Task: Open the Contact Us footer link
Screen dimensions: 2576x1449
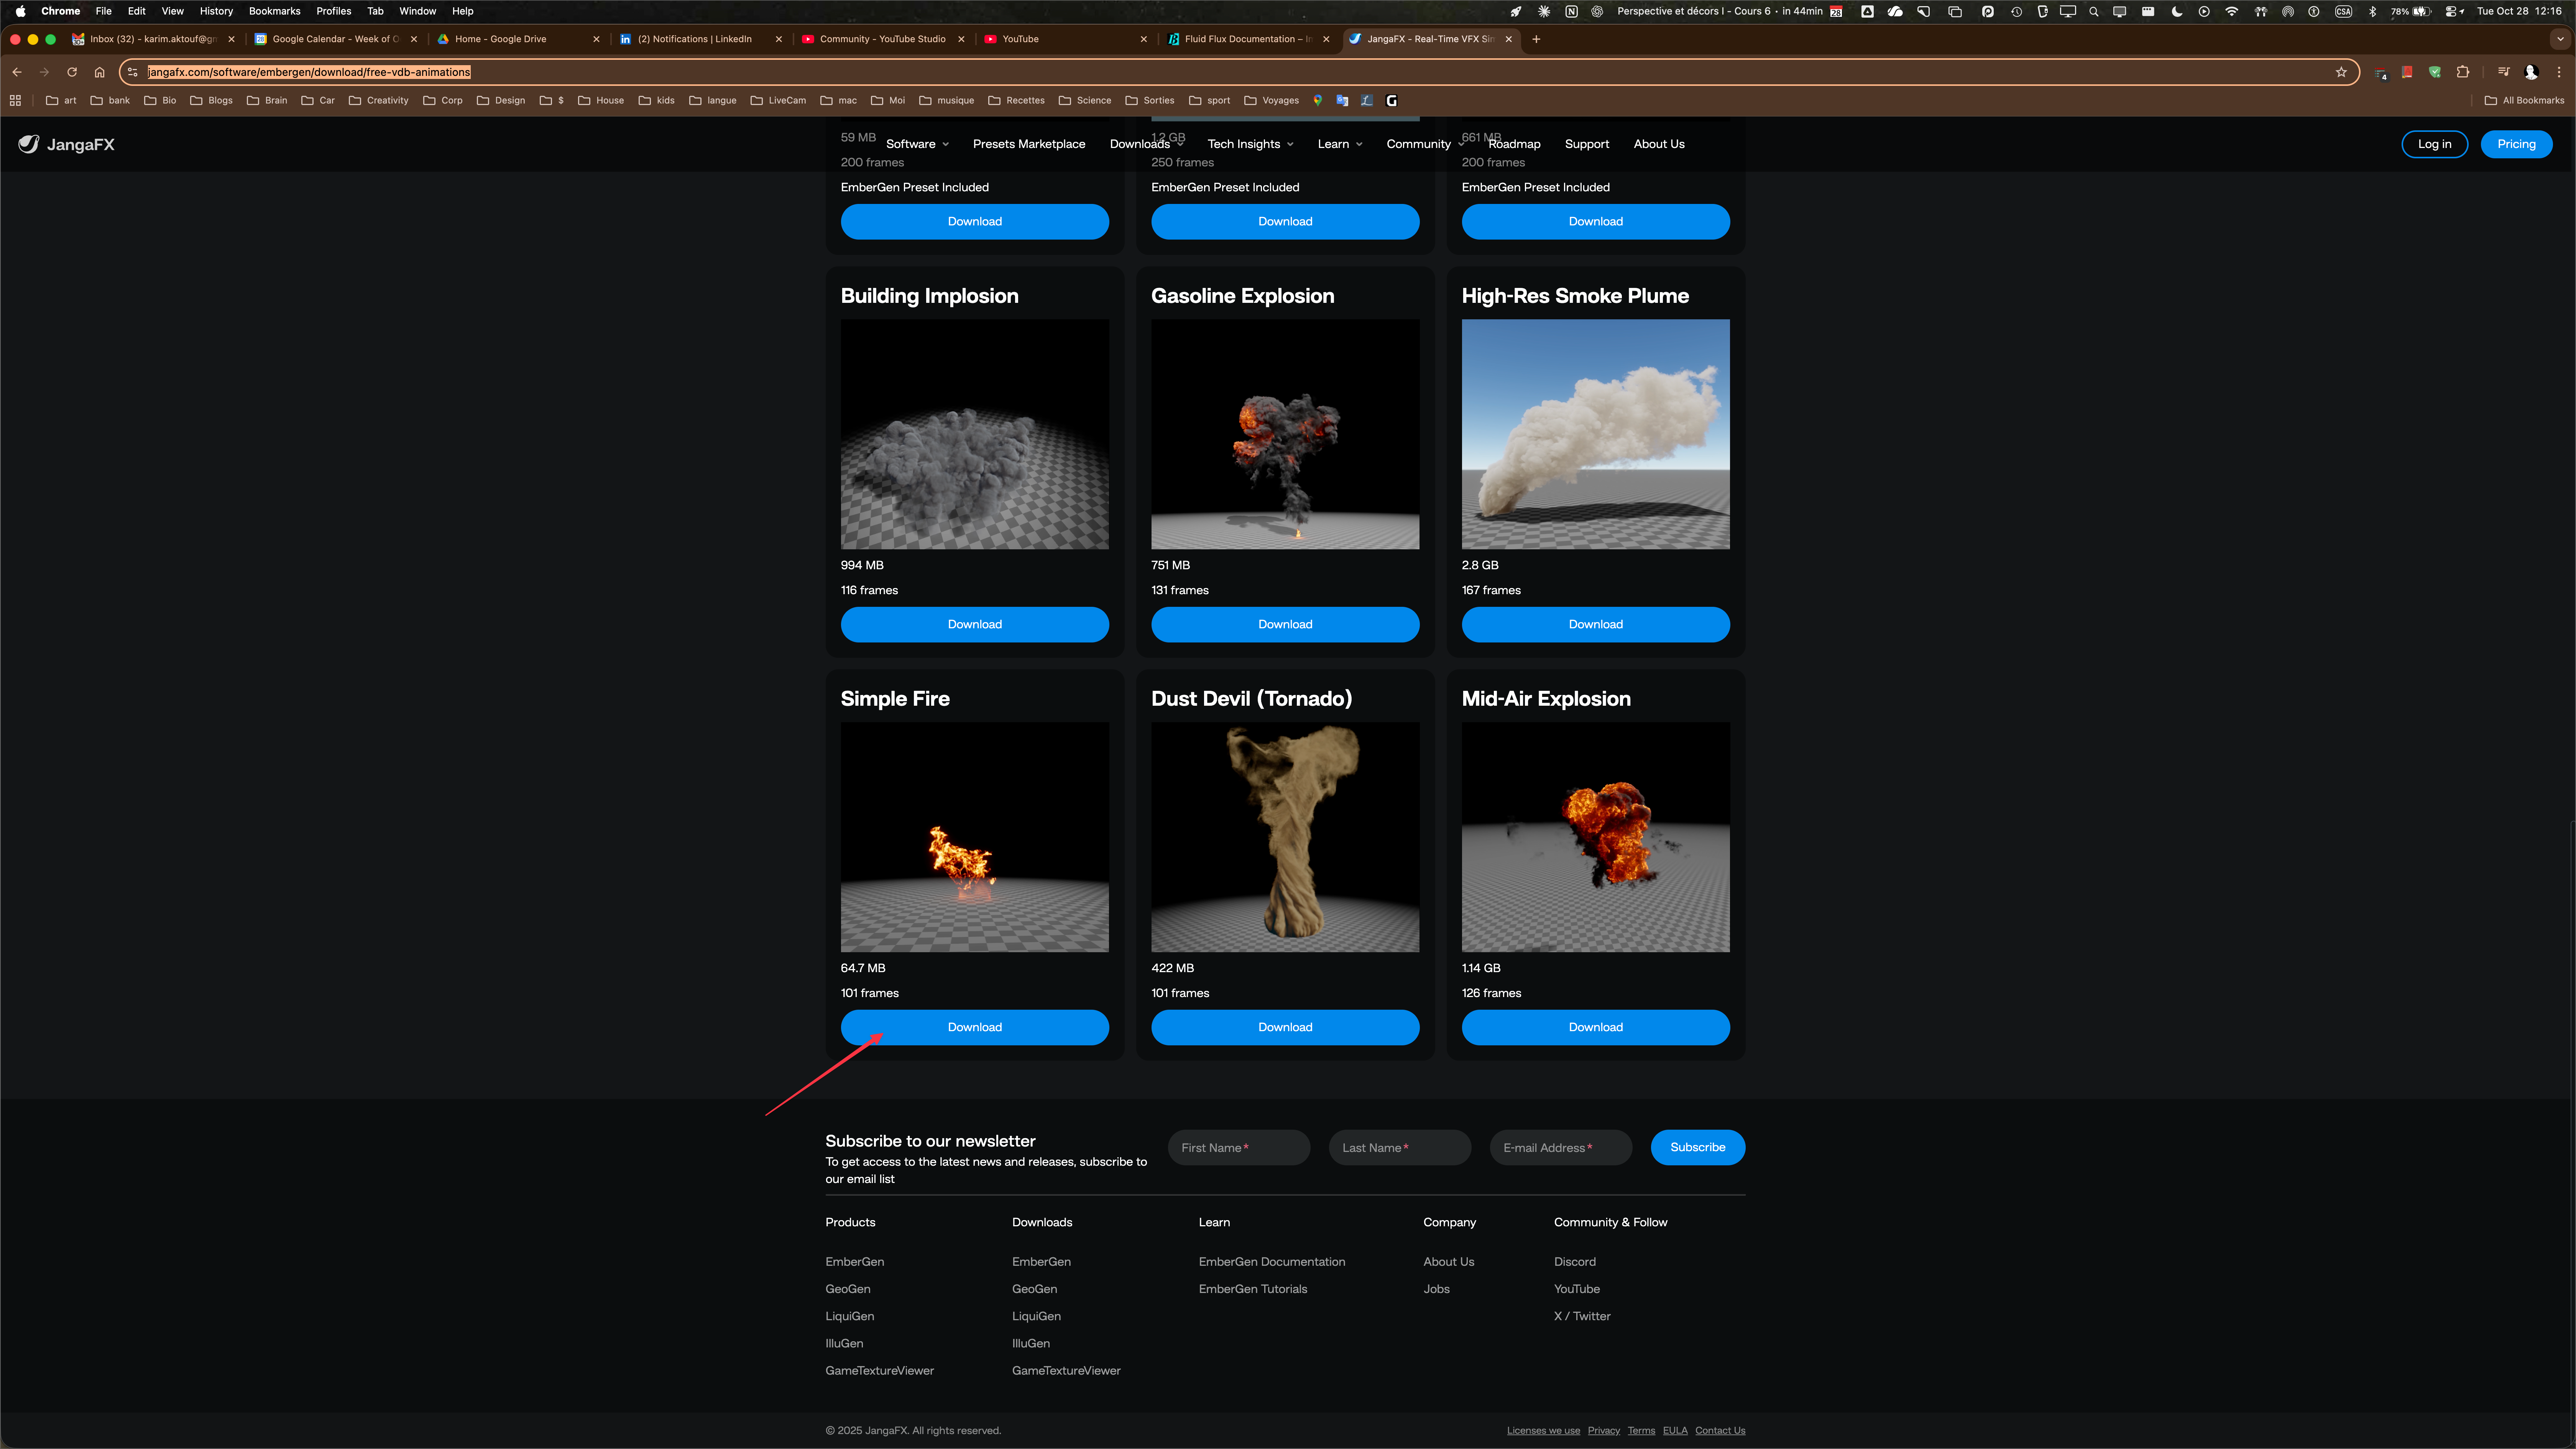Action: (x=1720, y=1431)
